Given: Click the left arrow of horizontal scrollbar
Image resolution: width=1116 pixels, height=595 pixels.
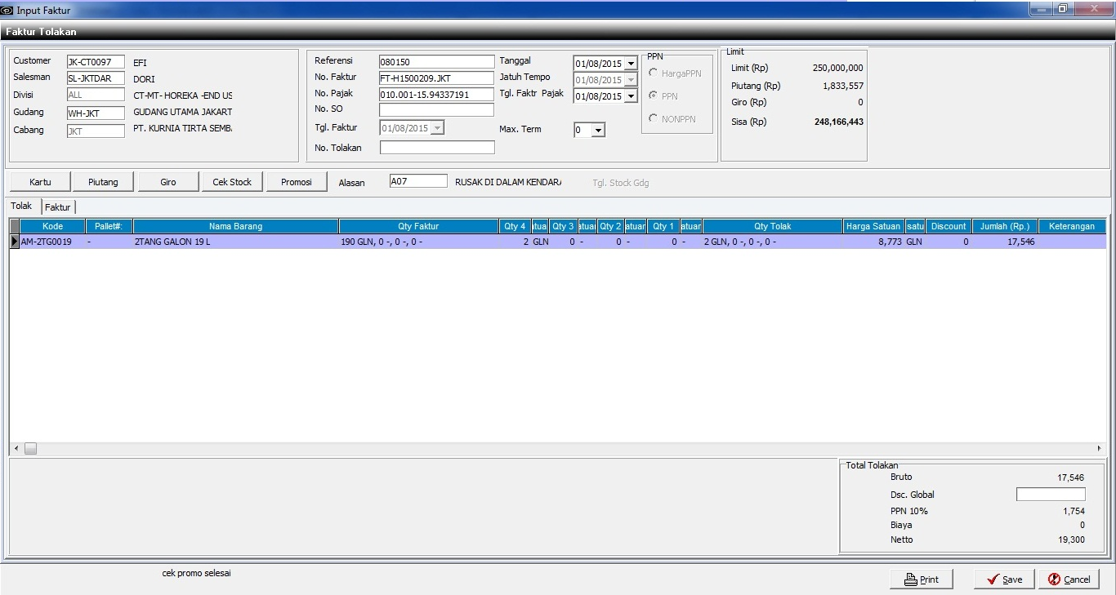Looking at the screenshot, I should coord(16,449).
